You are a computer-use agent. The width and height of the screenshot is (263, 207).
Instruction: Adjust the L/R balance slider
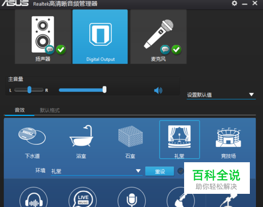click(29, 90)
